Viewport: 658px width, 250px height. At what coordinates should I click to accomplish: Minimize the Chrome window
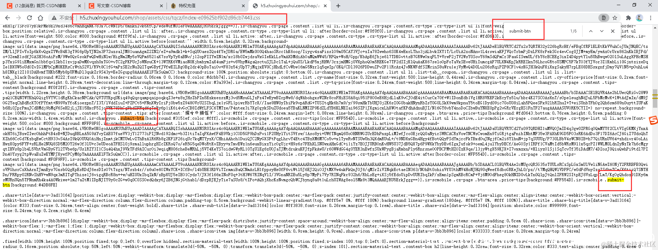tap(619, 5)
